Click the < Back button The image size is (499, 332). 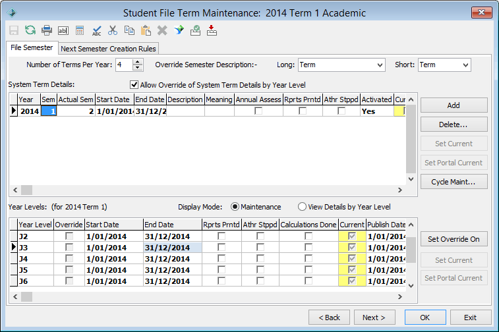tap(329, 318)
